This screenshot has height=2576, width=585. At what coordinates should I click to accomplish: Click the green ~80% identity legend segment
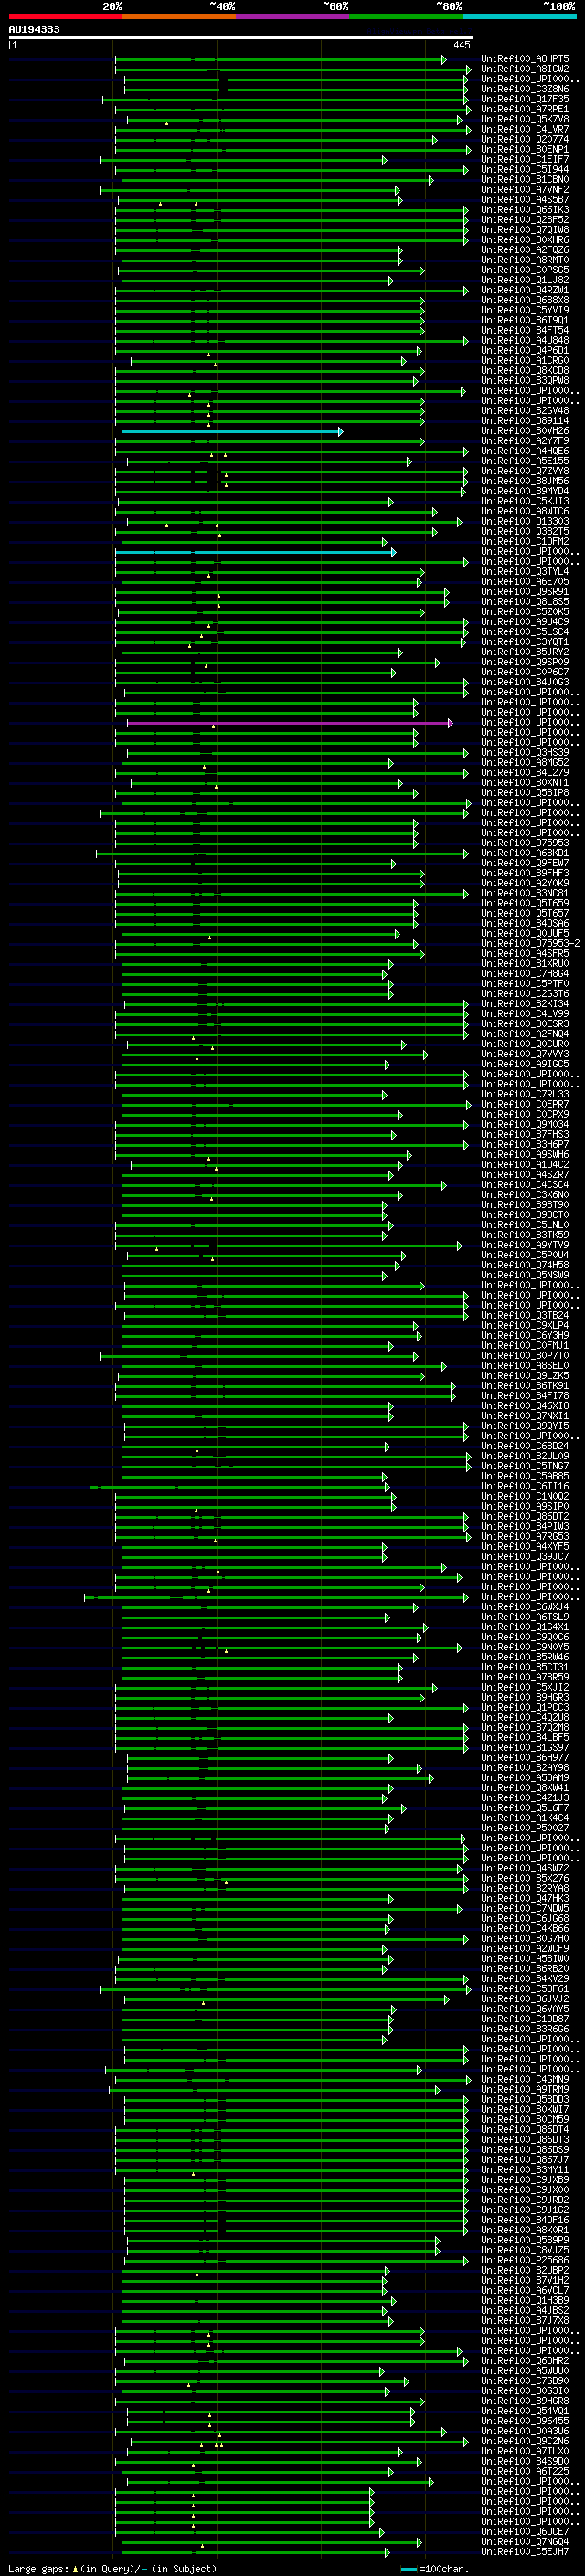pyautogui.click(x=406, y=16)
